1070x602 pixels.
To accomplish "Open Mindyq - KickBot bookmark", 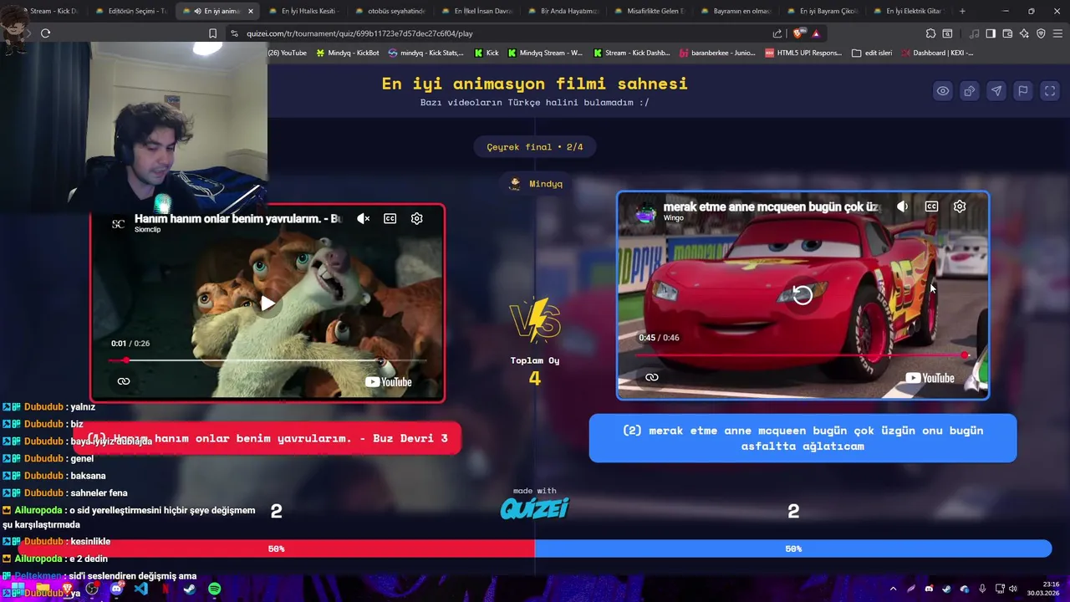I will [347, 53].
